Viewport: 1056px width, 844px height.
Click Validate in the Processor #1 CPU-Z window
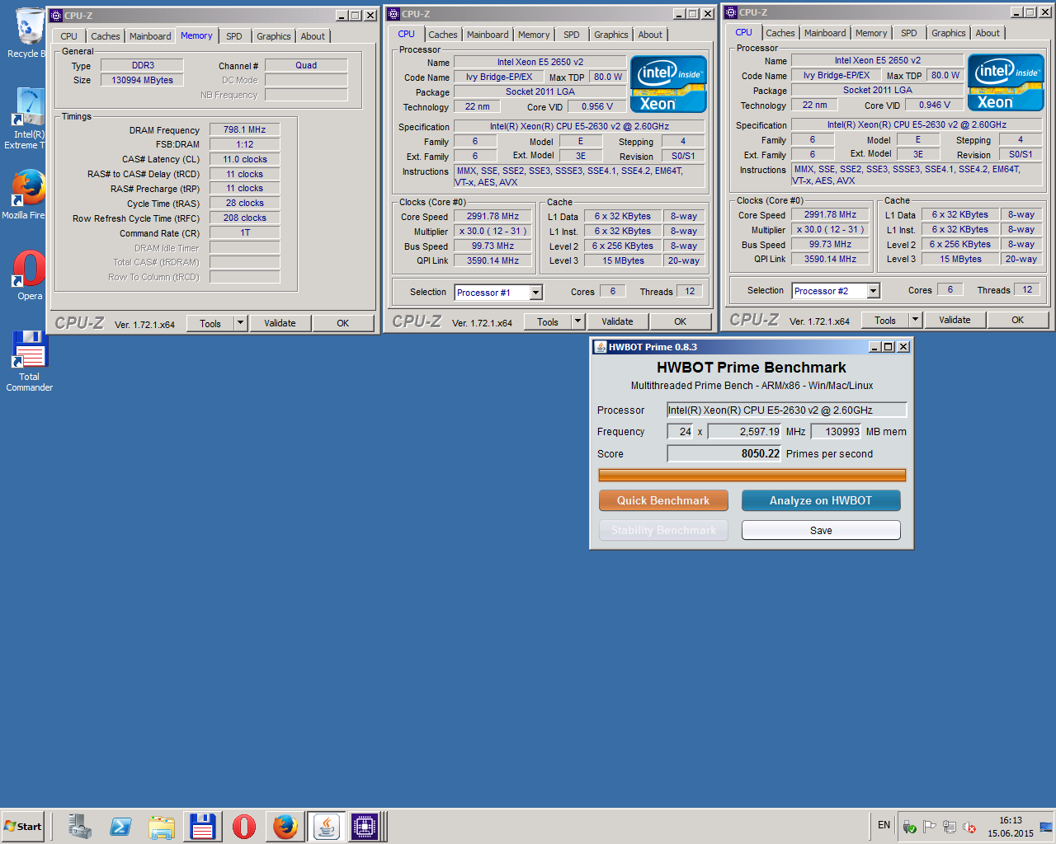pyautogui.click(x=617, y=321)
